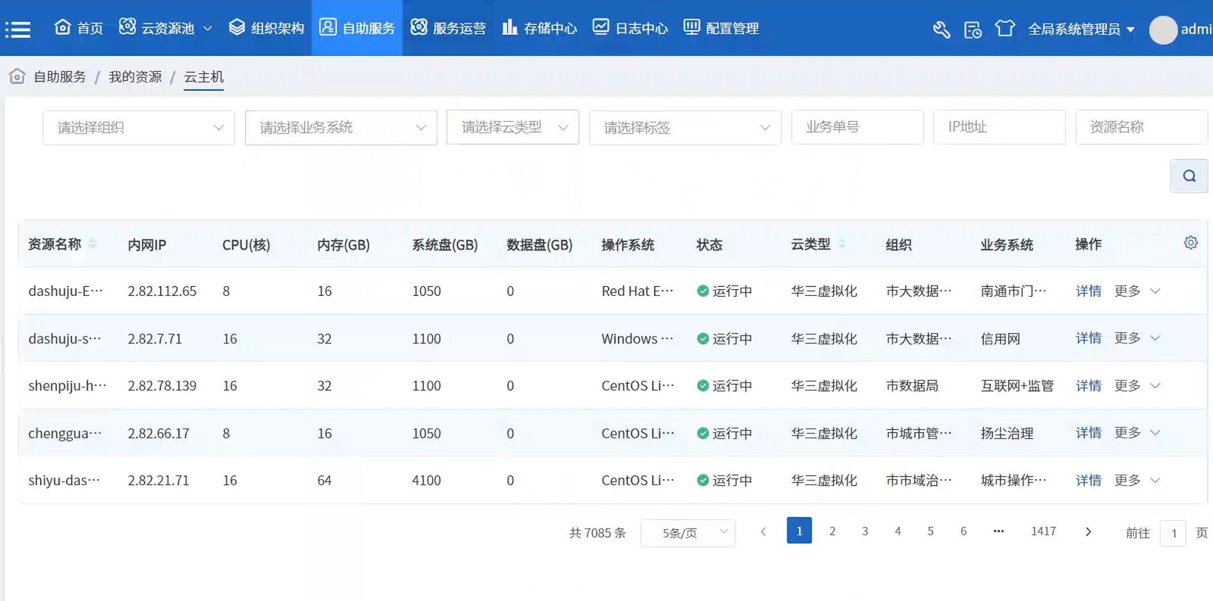
Task: Open 请选择业务系统 dropdown
Action: (341, 128)
